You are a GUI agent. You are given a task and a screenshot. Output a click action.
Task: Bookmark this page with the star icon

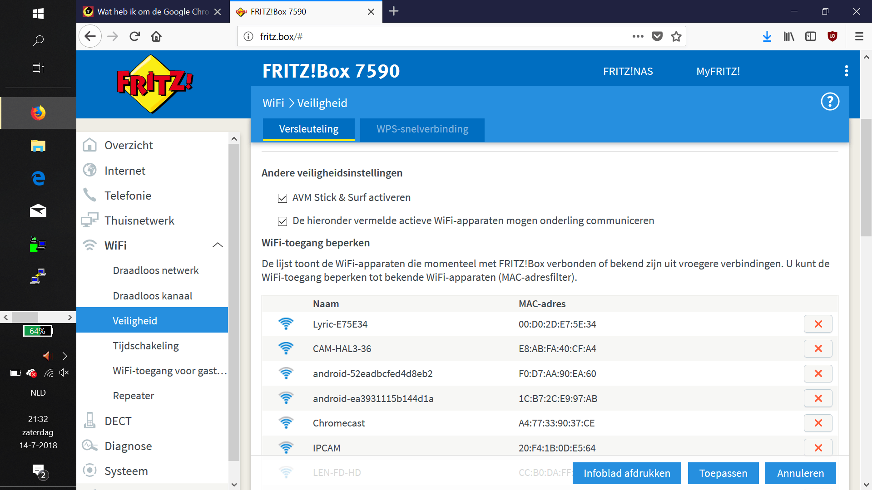pos(676,36)
